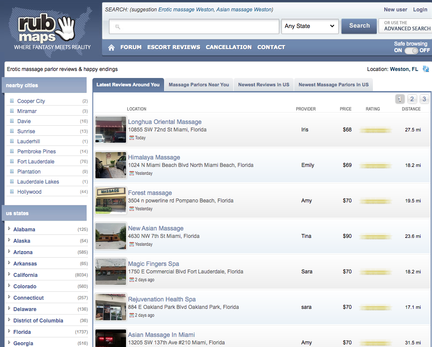Click the list icon beside Sunrise
Viewport: 432px width, 347px height.
(x=12, y=131)
